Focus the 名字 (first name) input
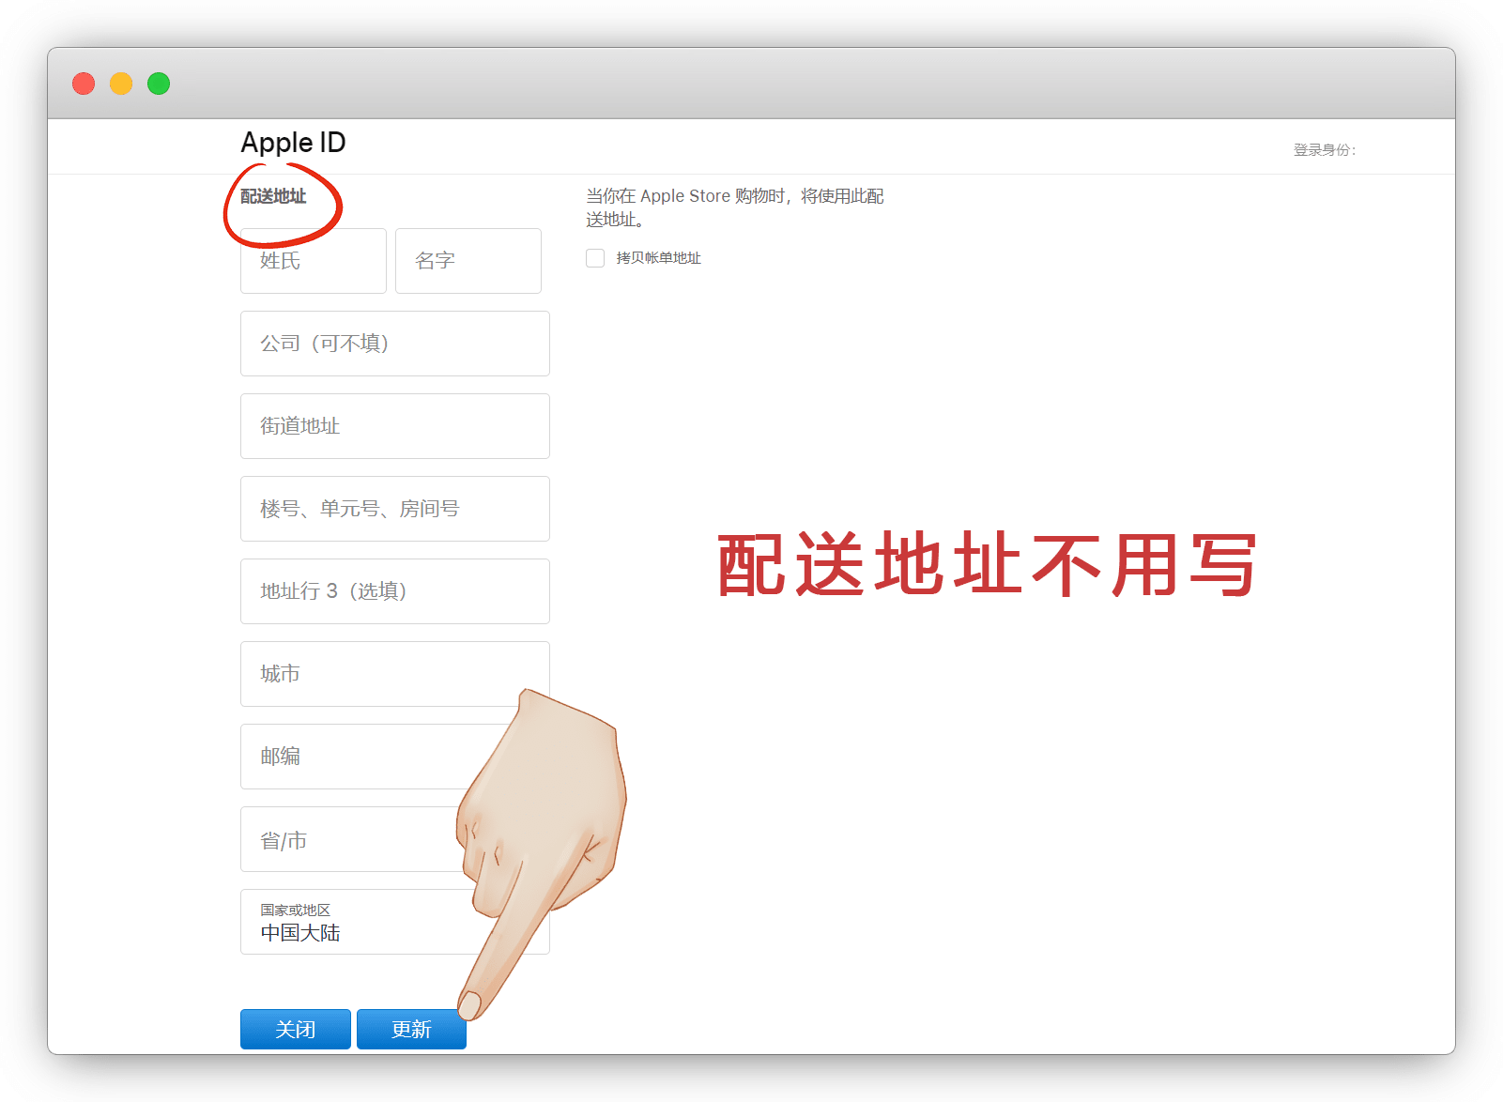 pos(468,261)
